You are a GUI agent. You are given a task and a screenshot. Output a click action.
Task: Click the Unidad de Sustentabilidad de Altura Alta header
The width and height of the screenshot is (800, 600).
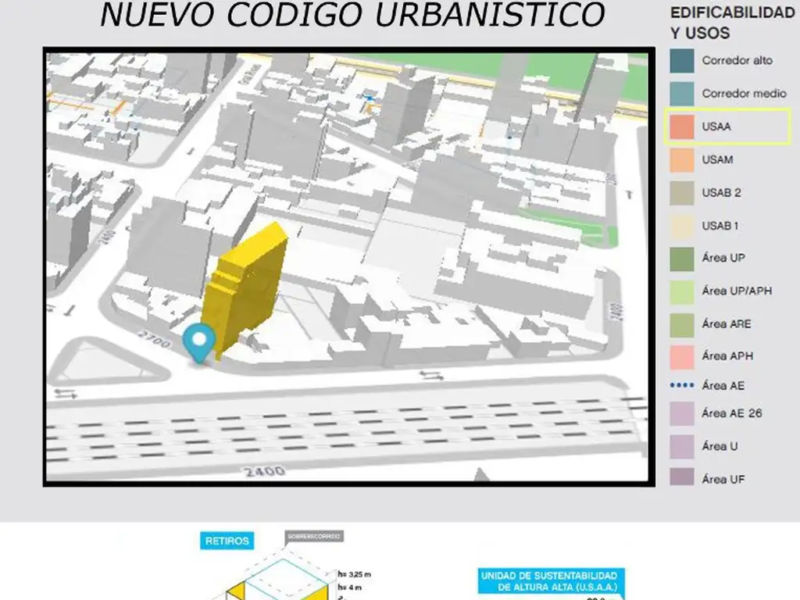coord(553,581)
